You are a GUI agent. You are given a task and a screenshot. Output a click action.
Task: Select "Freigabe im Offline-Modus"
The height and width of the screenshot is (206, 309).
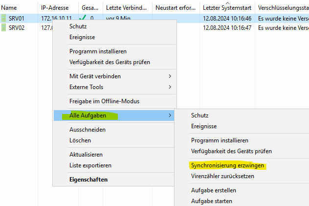pos(104,101)
